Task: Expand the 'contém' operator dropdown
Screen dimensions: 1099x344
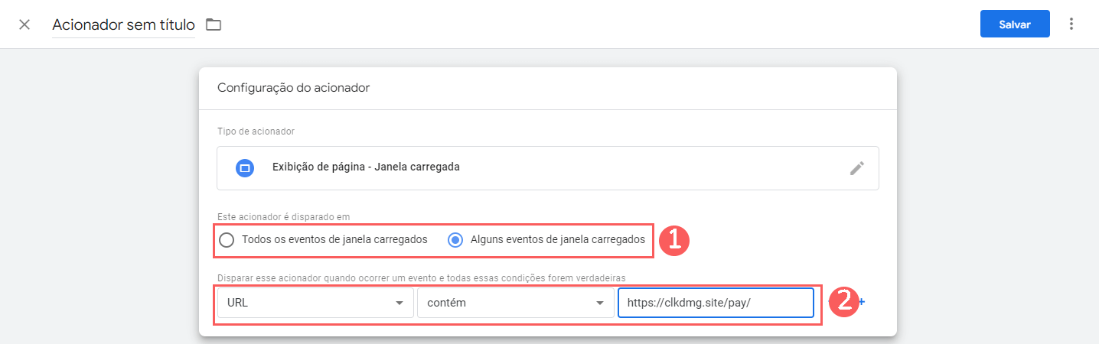Action: [x=514, y=303]
